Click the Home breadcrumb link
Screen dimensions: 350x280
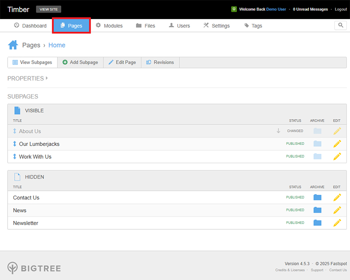tap(57, 45)
